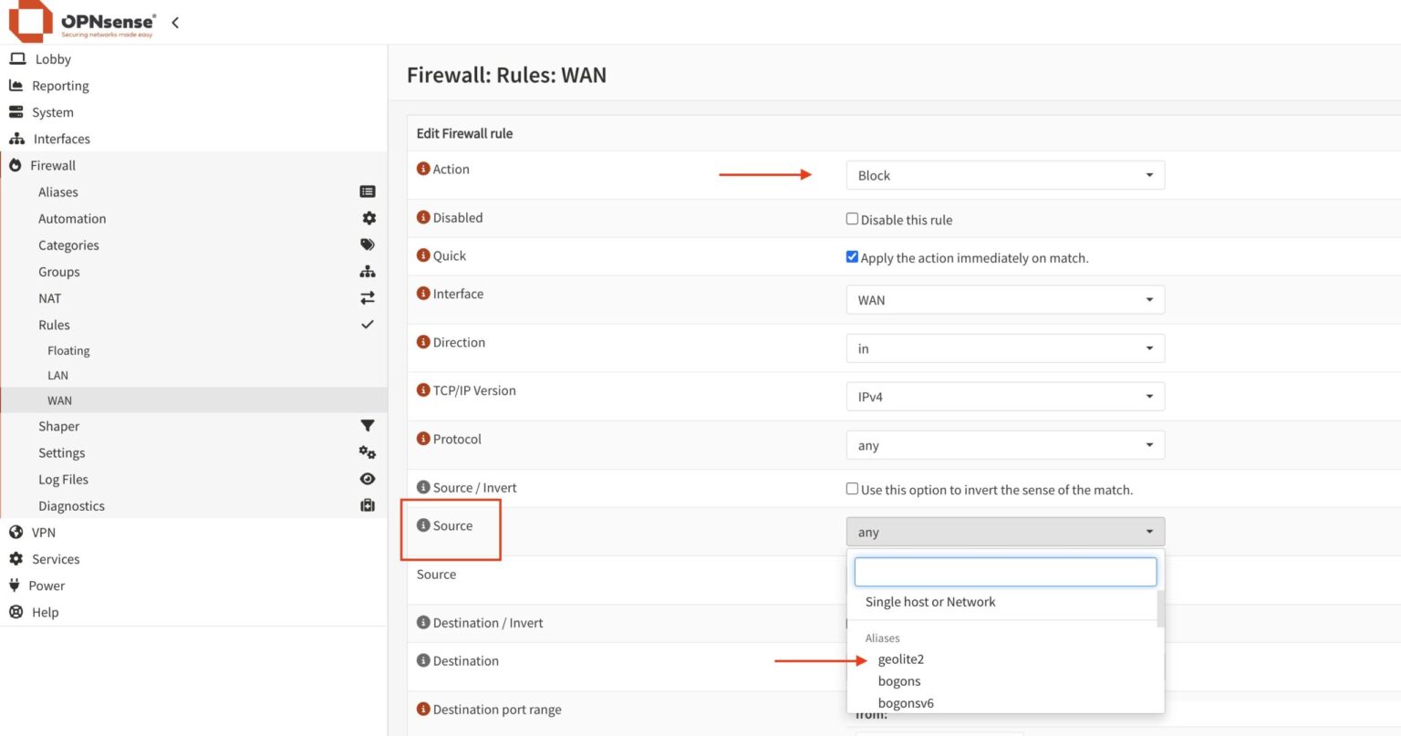1401x736 pixels.
Task: Click the info icon beside Source
Action: pos(423,524)
